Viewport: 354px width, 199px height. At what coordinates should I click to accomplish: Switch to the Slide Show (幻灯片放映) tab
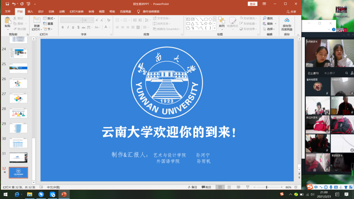[77, 12]
